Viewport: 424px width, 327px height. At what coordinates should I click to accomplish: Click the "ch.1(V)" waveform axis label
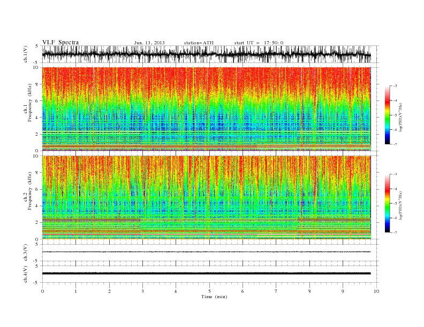point(26,54)
